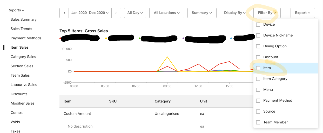Screen dimensions: 323x133
Task: Go to the Discounts report
Action: 19,94
